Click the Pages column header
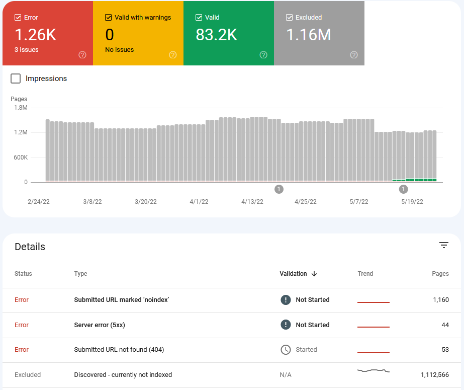Screen dimensions: 464x390 point(440,274)
